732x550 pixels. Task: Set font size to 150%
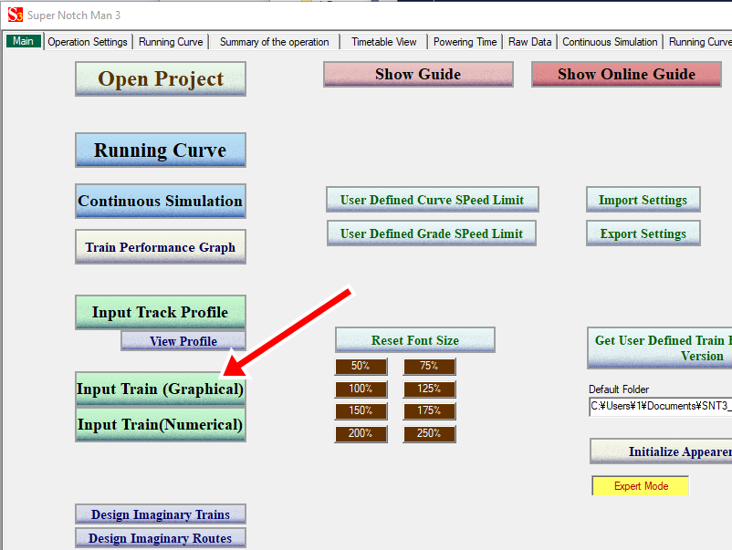click(x=361, y=411)
